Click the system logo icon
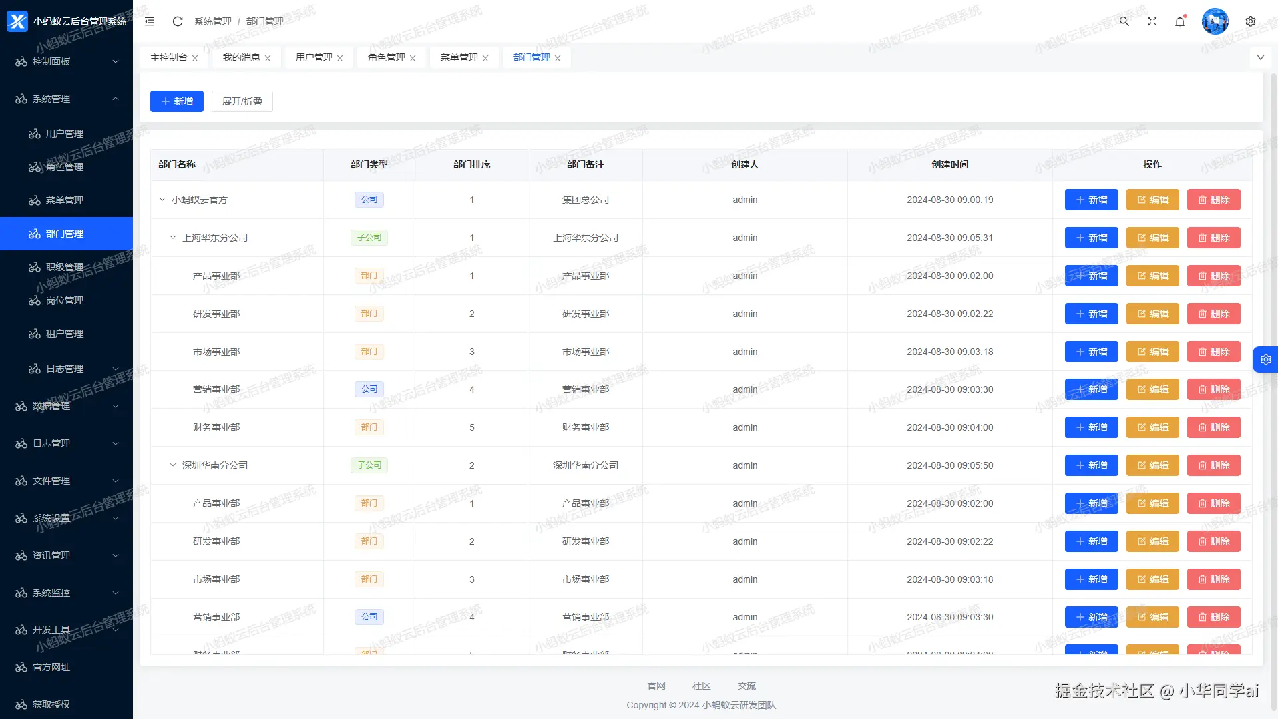Screen dimensions: 1278x719 pos(17,21)
